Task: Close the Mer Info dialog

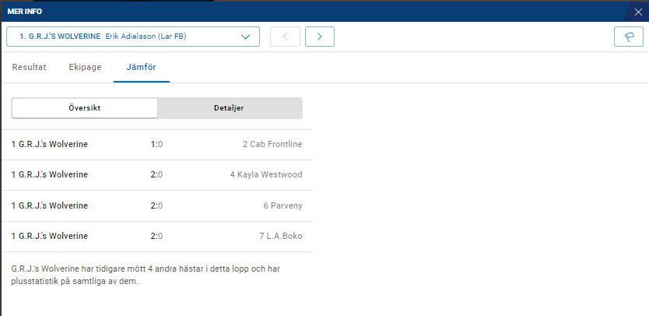Action: point(638,12)
